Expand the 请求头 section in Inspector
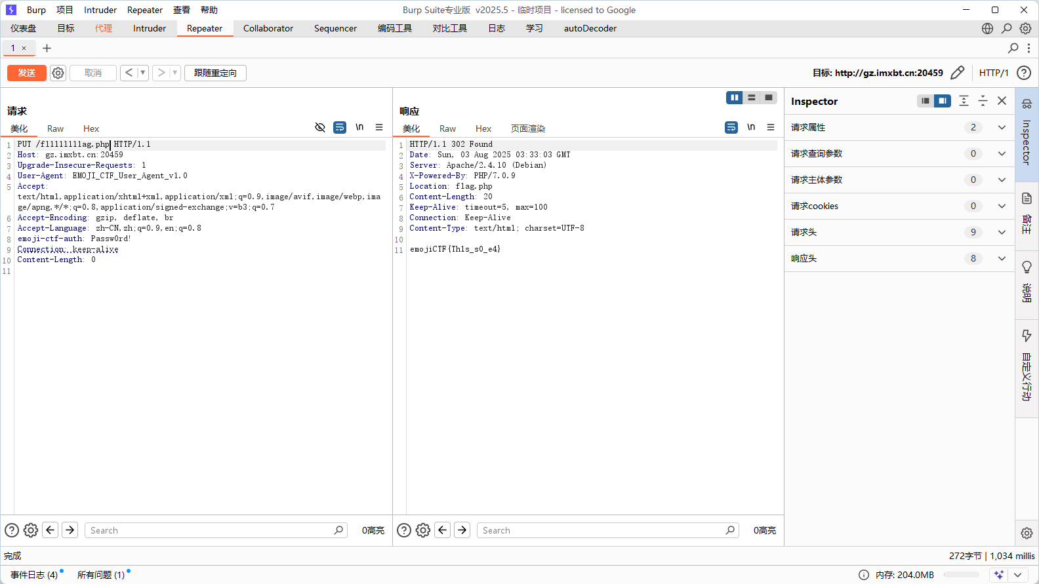The width and height of the screenshot is (1039, 584). coord(1002,232)
